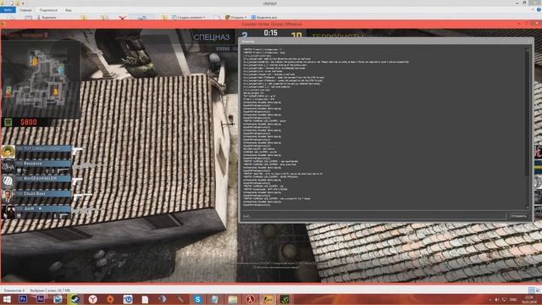Select player Rescence name row

43,164
